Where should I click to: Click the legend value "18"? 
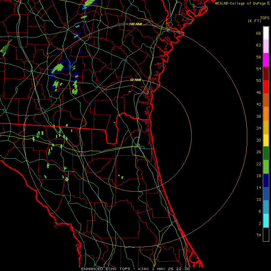click(x=259, y=176)
